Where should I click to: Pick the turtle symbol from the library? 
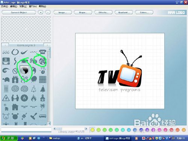(x=6, y=79)
